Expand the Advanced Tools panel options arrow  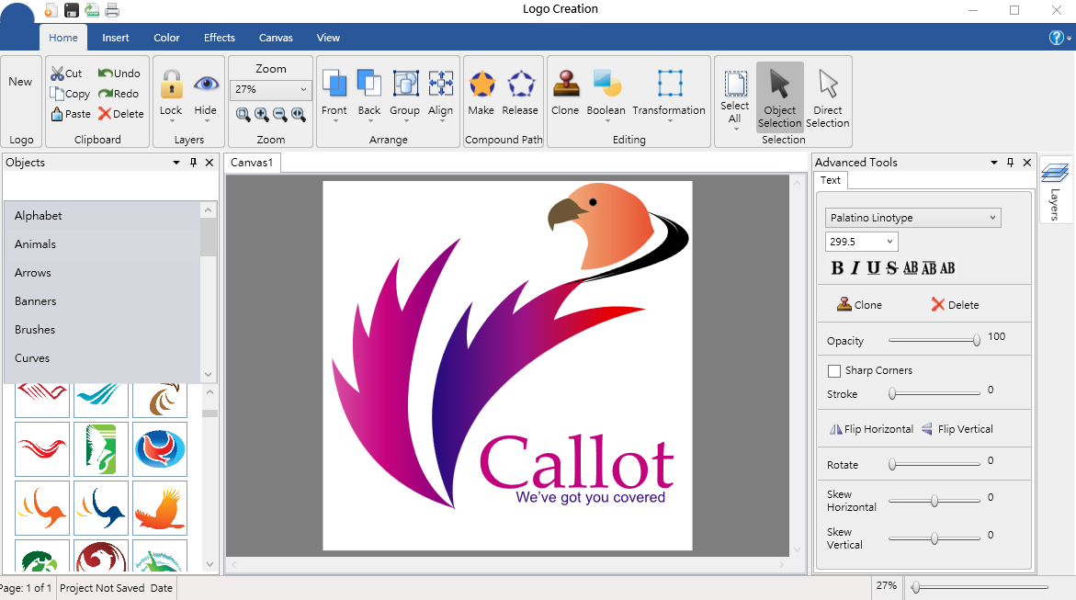(993, 163)
